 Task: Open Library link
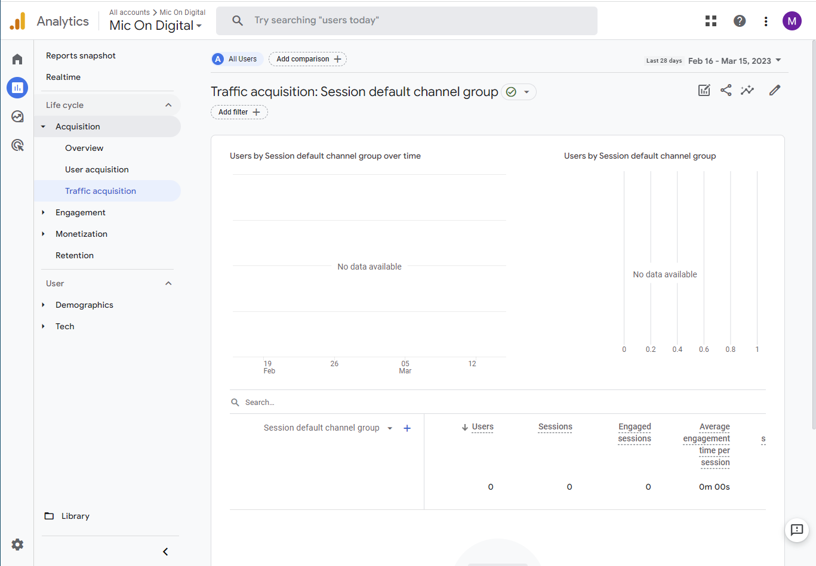pyautogui.click(x=75, y=516)
